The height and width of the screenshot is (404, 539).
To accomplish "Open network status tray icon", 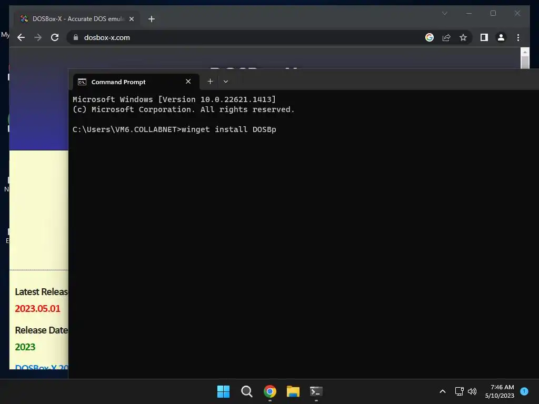I will (459, 391).
